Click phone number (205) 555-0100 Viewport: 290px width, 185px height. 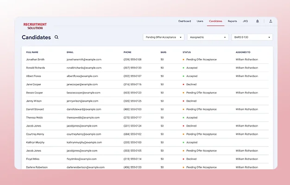point(132,142)
